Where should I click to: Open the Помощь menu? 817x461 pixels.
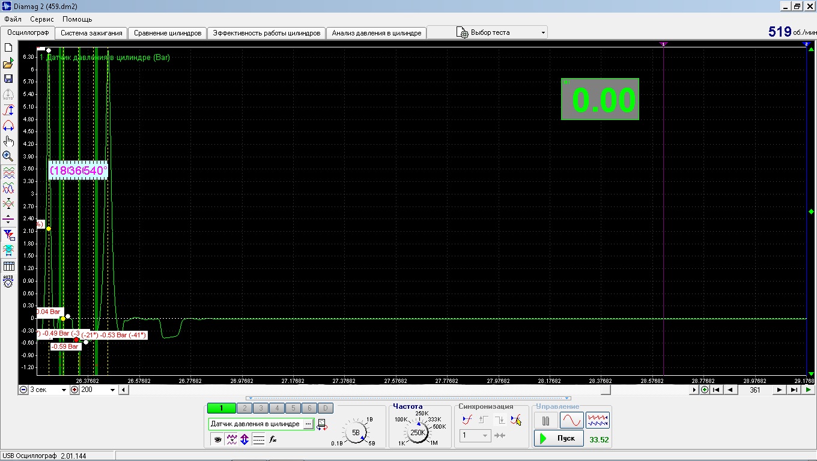click(77, 19)
